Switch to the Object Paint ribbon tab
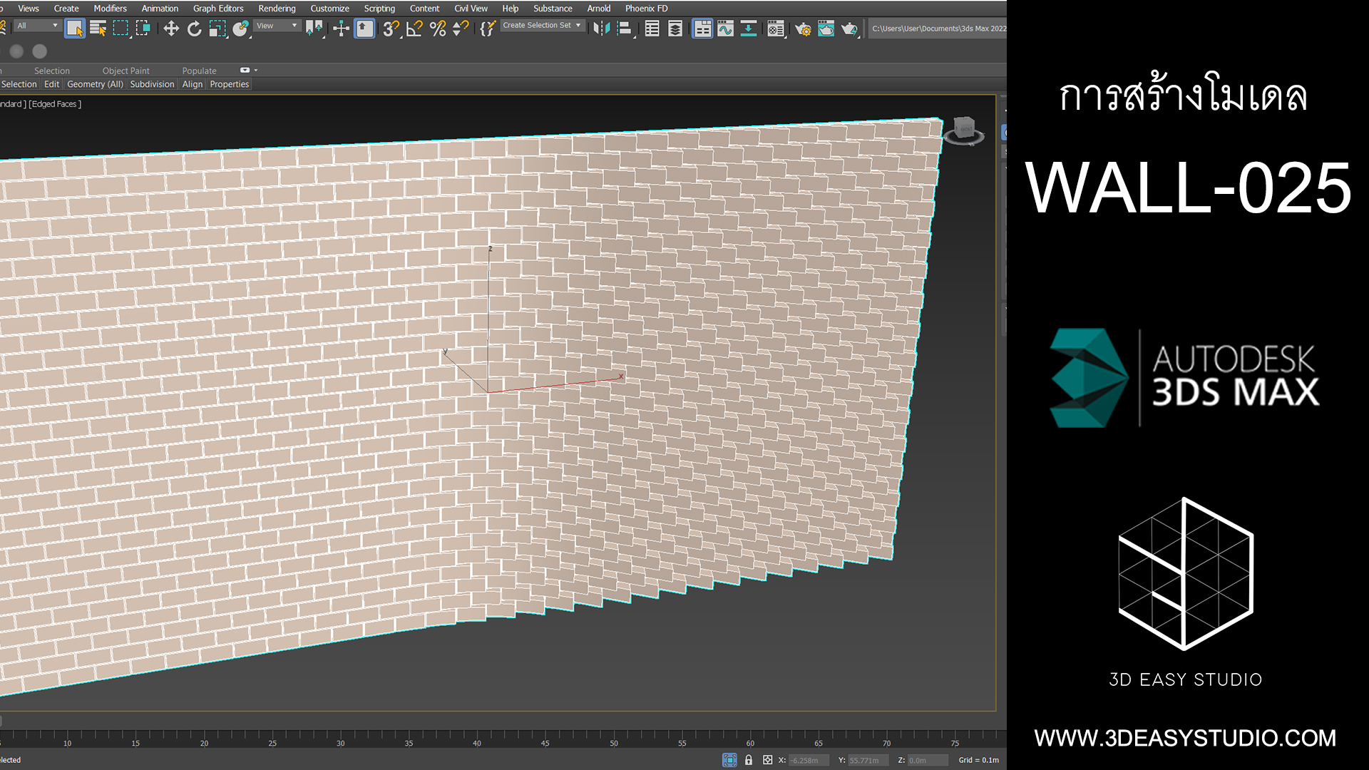1369x770 pixels. (125, 70)
